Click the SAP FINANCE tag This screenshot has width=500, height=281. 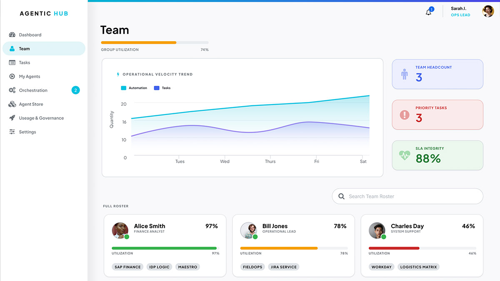(127, 267)
